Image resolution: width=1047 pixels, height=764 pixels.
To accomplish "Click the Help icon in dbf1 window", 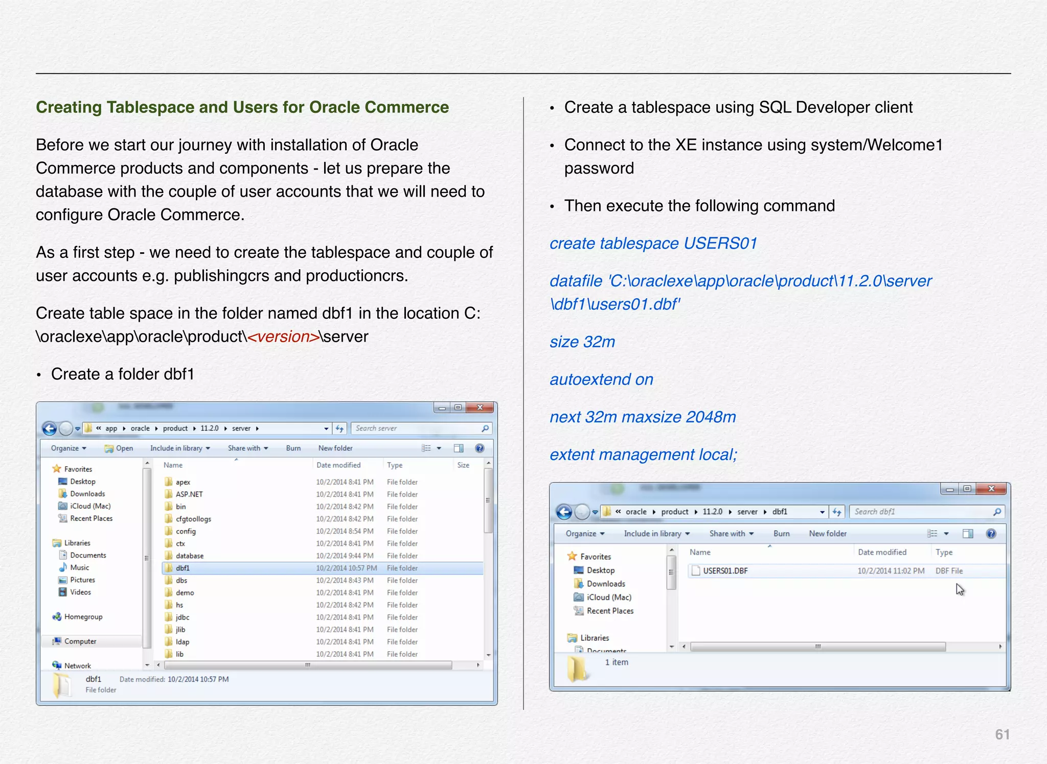I will (x=991, y=533).
